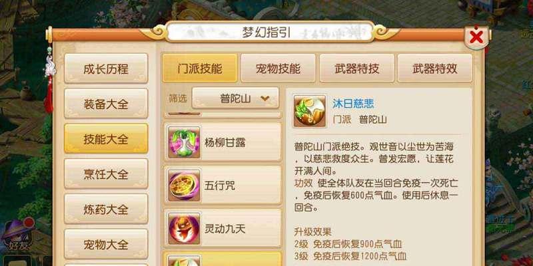The image size is (533, 266).
Task: Switch to the 武器特技 tab
Action: (356, 68)
